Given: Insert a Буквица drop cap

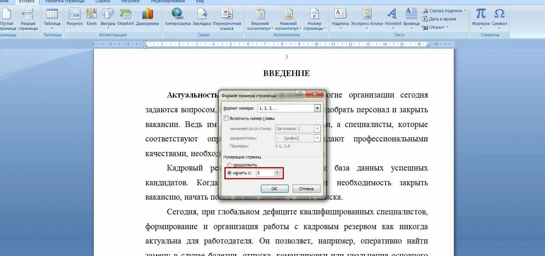Looking at the screenshot, I should pos(411,19).
